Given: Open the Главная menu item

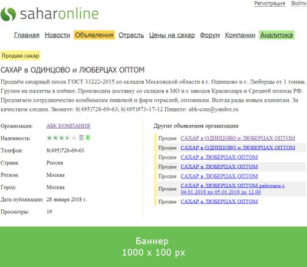Looking at the screenshot, I should point(26,35).
